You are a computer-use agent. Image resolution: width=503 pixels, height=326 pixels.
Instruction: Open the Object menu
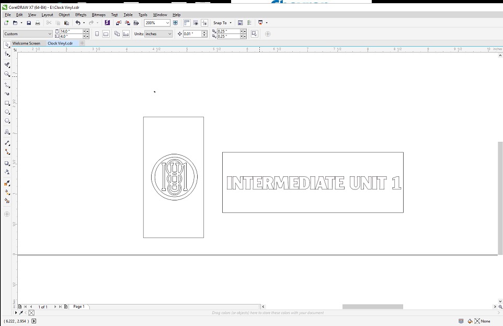(64, 15)
